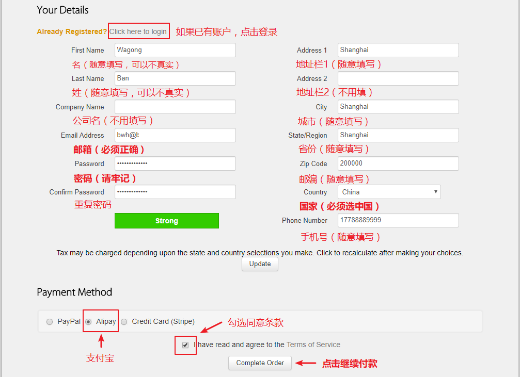The width and height of the screenshot is (520, 377).
Task: Click the Last Name input field
Action: 175,78
